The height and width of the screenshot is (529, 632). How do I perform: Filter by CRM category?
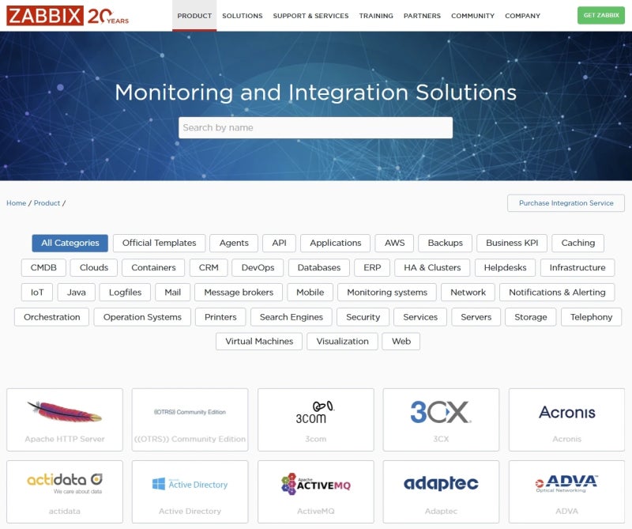209,267
